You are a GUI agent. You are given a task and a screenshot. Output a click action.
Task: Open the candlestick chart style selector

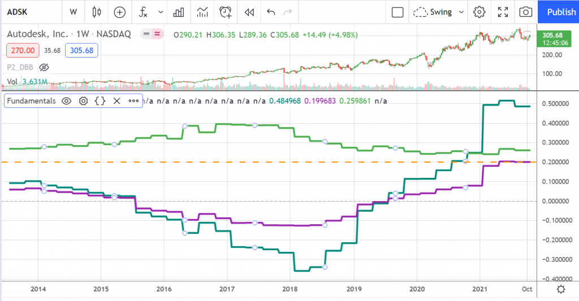tap(97, 12)
